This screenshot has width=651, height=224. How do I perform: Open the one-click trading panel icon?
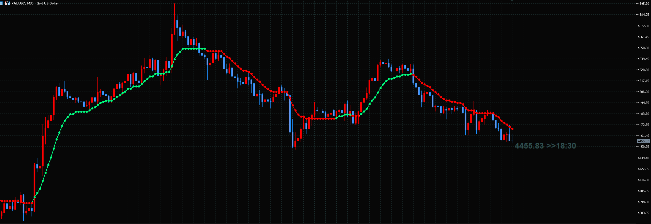(x=7, y=3)
